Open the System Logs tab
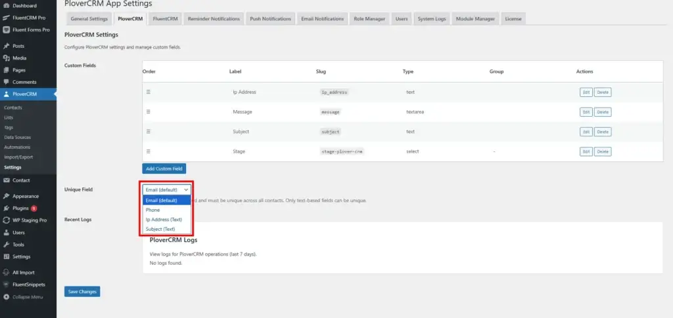 (x=432, y=19)
